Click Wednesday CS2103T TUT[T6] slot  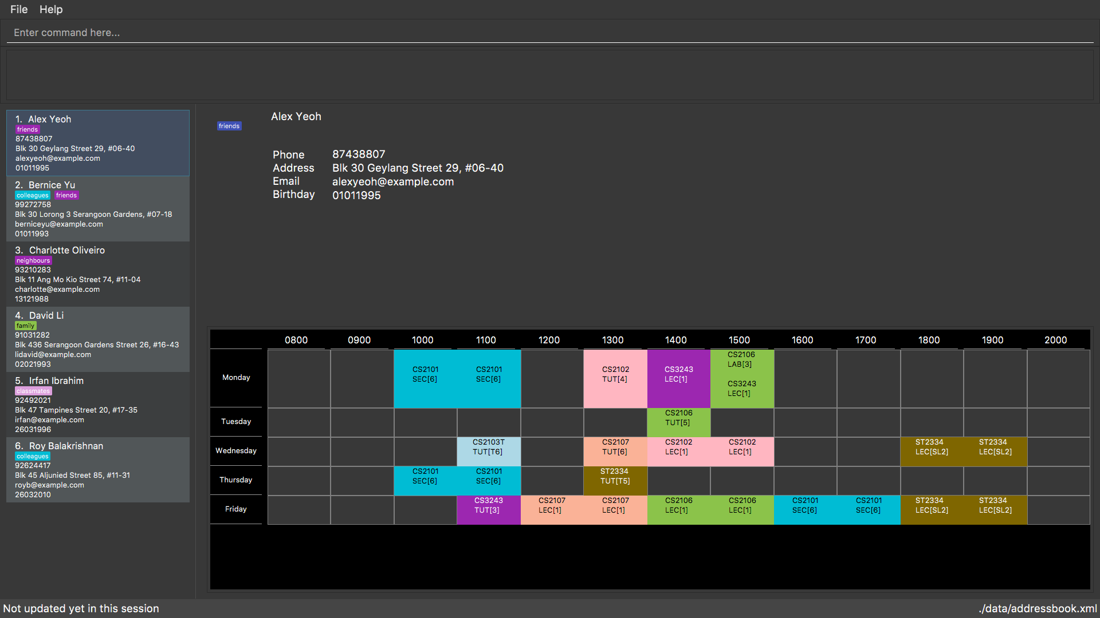(489, 451)
